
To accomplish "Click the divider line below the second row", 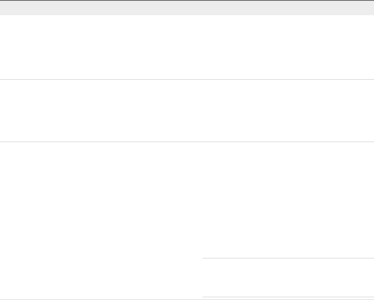I will point(187,142).
